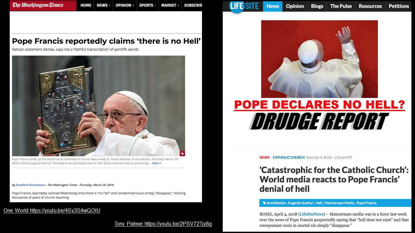Open the One World YouTube link
Screen dimensions: 415x233
[x=52, y=211]
